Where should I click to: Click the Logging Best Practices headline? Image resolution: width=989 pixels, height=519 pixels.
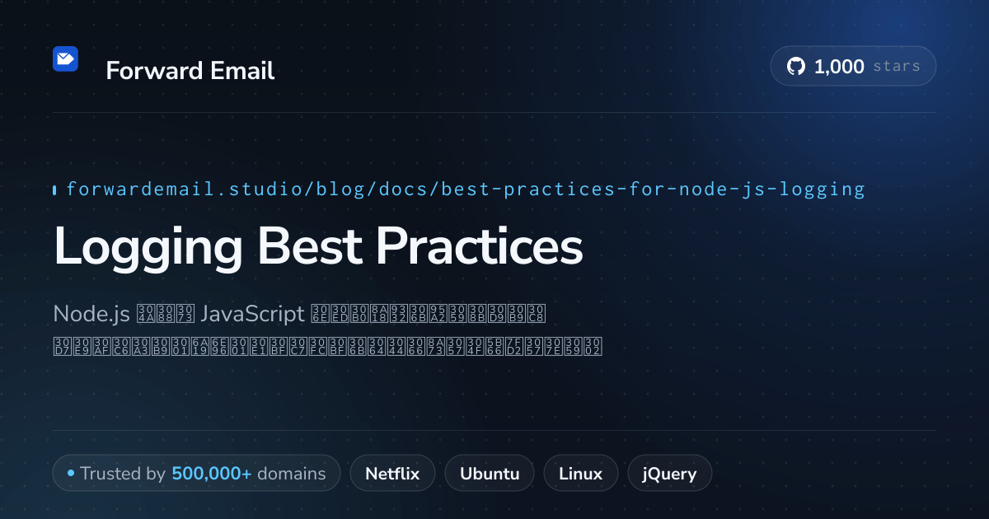[x=318, y=246]
